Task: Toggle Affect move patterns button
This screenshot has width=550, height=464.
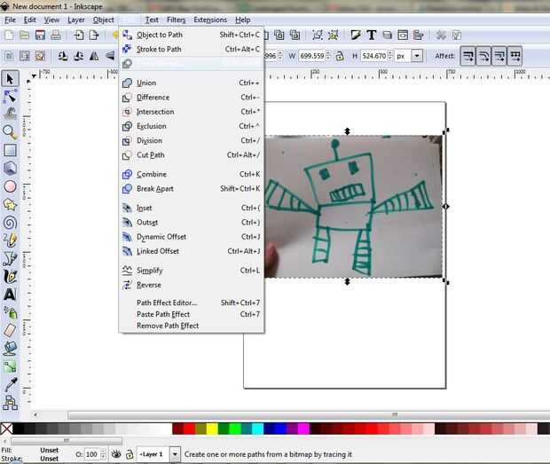Action: [515, 56]
